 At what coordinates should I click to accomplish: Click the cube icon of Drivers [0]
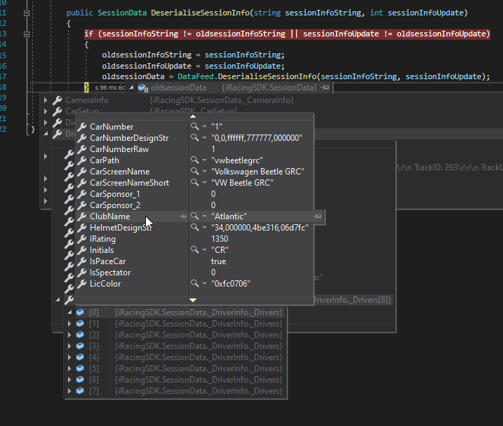(80, 312)
